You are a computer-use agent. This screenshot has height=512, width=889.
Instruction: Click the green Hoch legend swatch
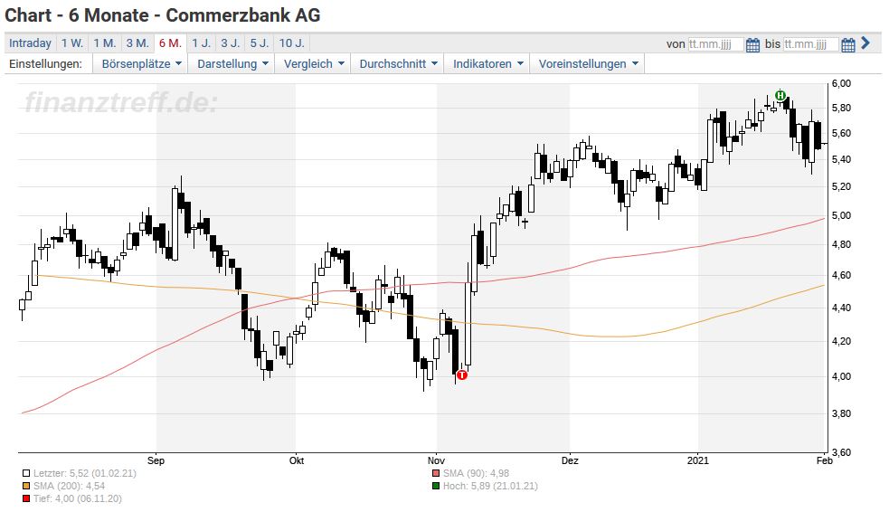coord(435,486)
